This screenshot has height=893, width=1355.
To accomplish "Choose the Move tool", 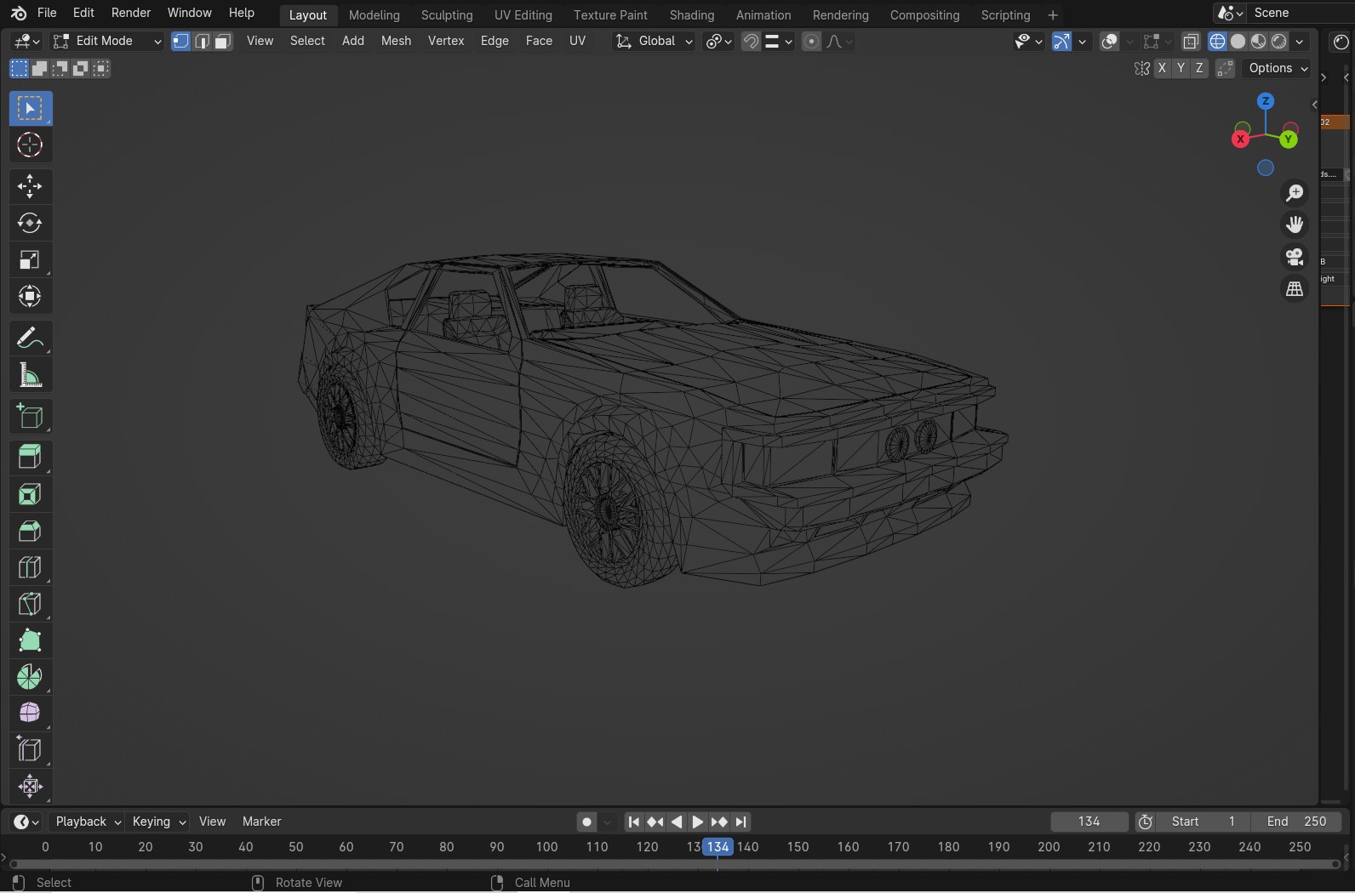I will 30,186.
